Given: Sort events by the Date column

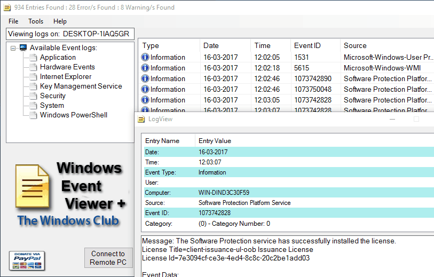Looking at the screenshot, I should coord(225,45).
